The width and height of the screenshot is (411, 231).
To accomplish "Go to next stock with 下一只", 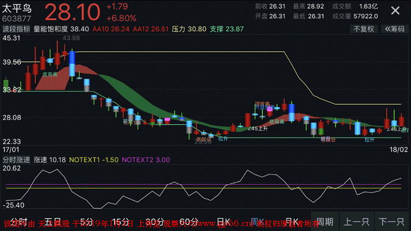I will point(391,222).
